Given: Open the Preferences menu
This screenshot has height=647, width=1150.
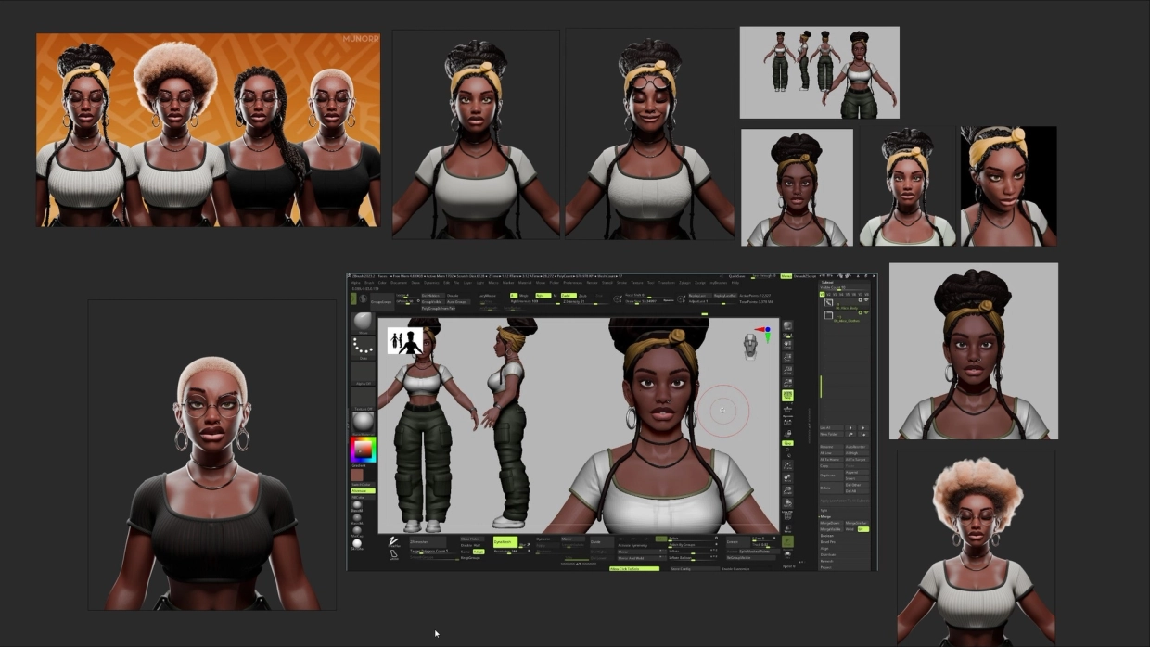Looking at the screenshot, I should pos(574,283).
